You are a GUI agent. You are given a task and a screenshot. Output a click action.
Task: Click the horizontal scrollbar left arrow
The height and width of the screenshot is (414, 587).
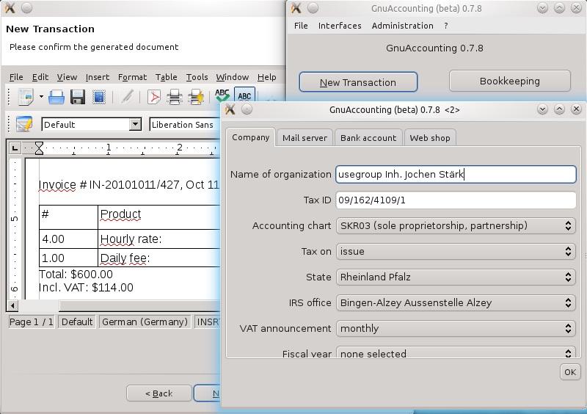(x=12, y=305)
